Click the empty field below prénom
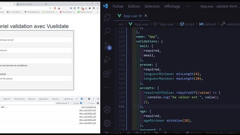This screenshot has width=240, height=135. [36, 61]
